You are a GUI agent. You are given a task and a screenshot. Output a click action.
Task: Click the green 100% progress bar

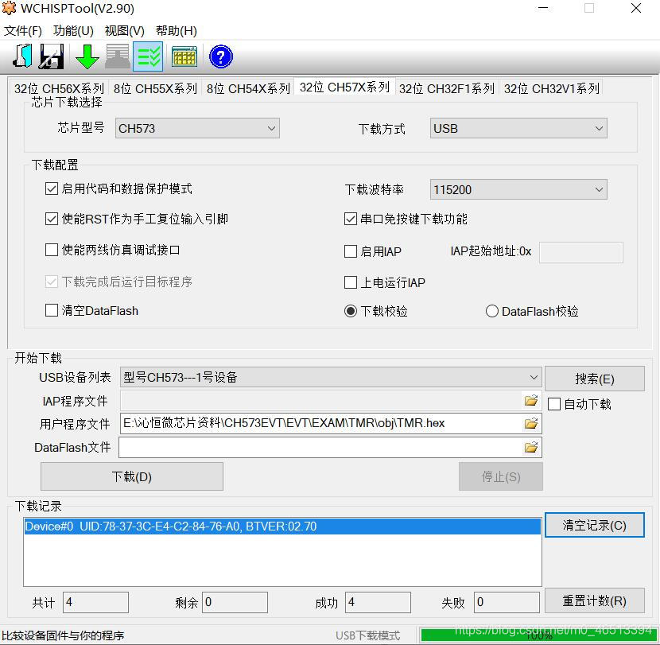coord(538,635)
